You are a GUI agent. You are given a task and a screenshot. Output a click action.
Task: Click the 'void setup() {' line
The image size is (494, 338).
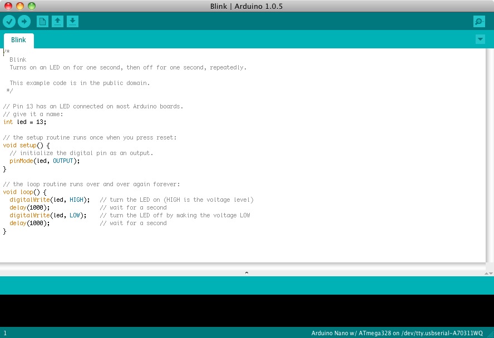tap(27, 146)
